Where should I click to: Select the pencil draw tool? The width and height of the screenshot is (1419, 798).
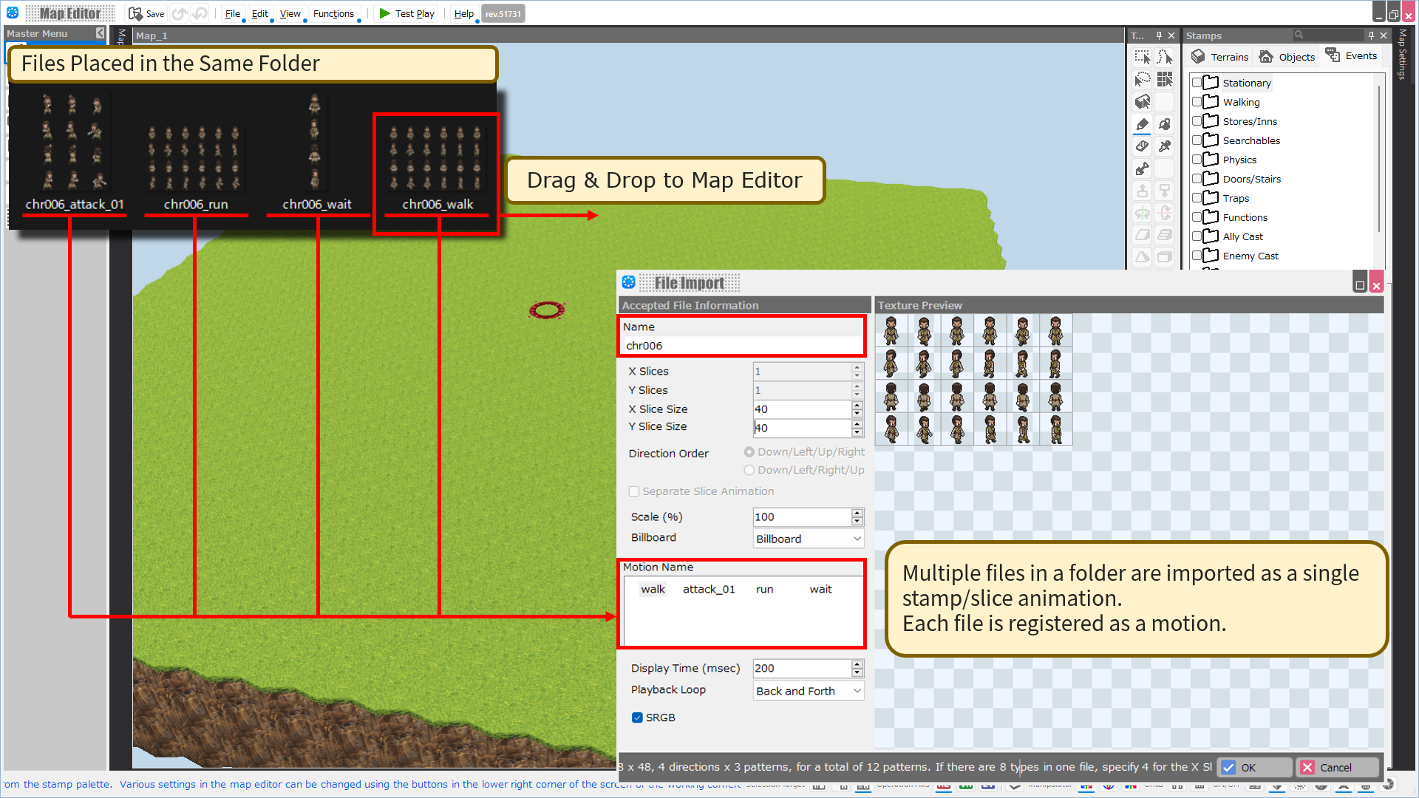point(1143,124)
